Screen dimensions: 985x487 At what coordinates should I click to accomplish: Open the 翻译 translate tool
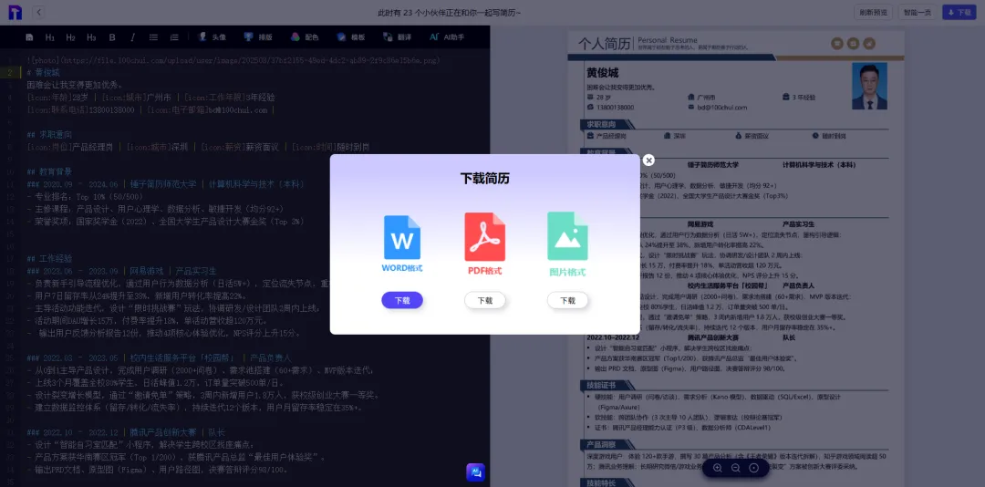pyautogui.click(x=397, y=37)
